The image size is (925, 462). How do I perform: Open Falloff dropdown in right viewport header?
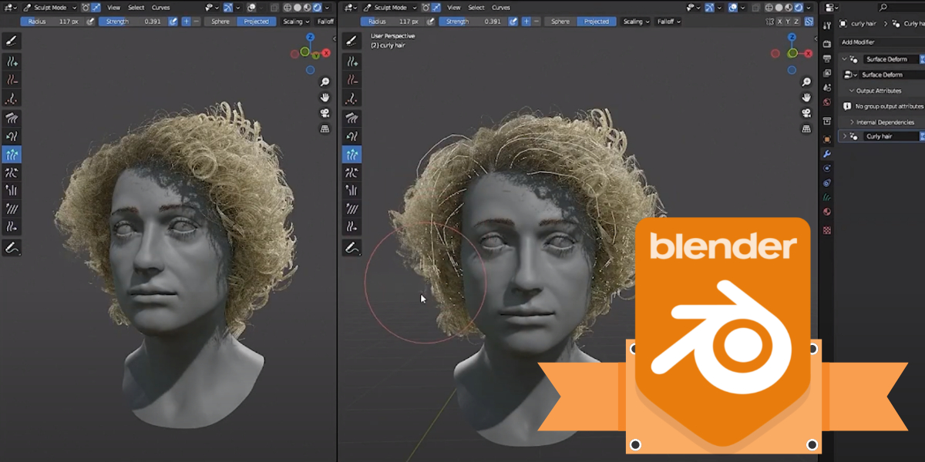(668, 22)
